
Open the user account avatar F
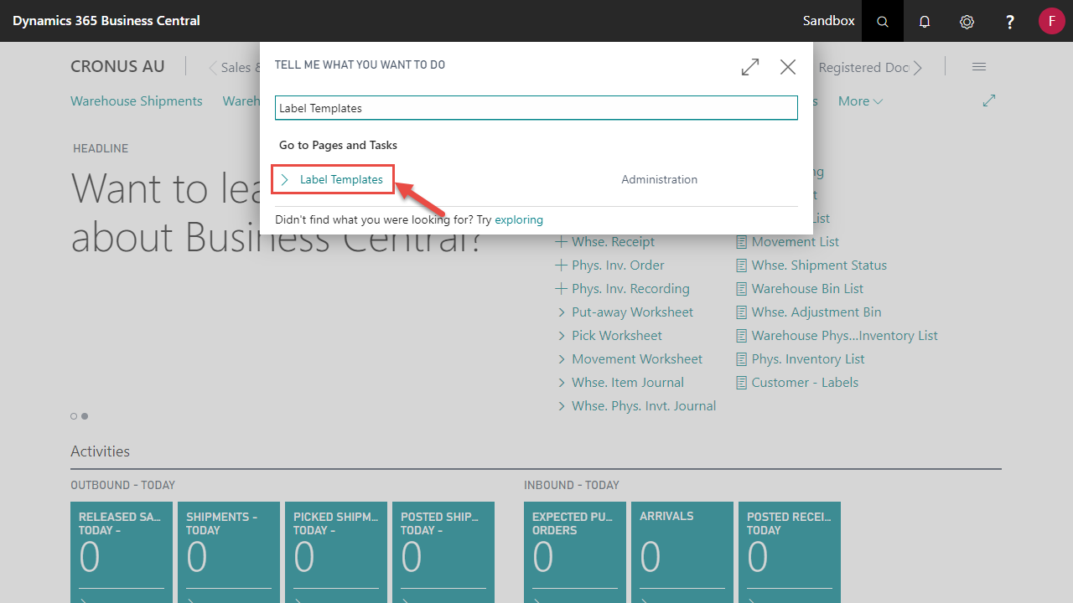(1051, 21)
